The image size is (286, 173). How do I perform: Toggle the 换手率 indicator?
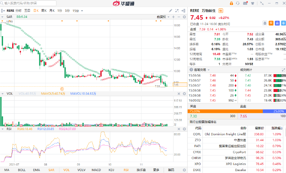coord(141,170)
